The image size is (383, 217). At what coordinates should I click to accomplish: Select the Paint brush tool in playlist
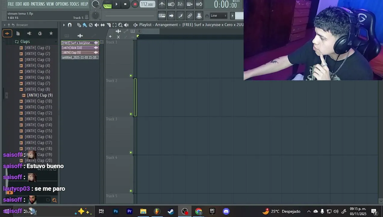point(85,25)
